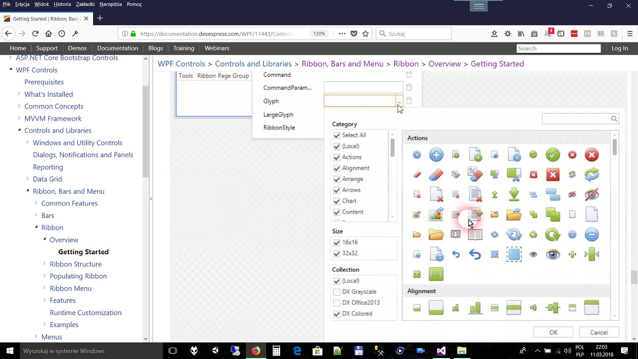This screenshot has height=359, width=638.
Task: Open the Zakładki browser menu
Action: point(85,4)
